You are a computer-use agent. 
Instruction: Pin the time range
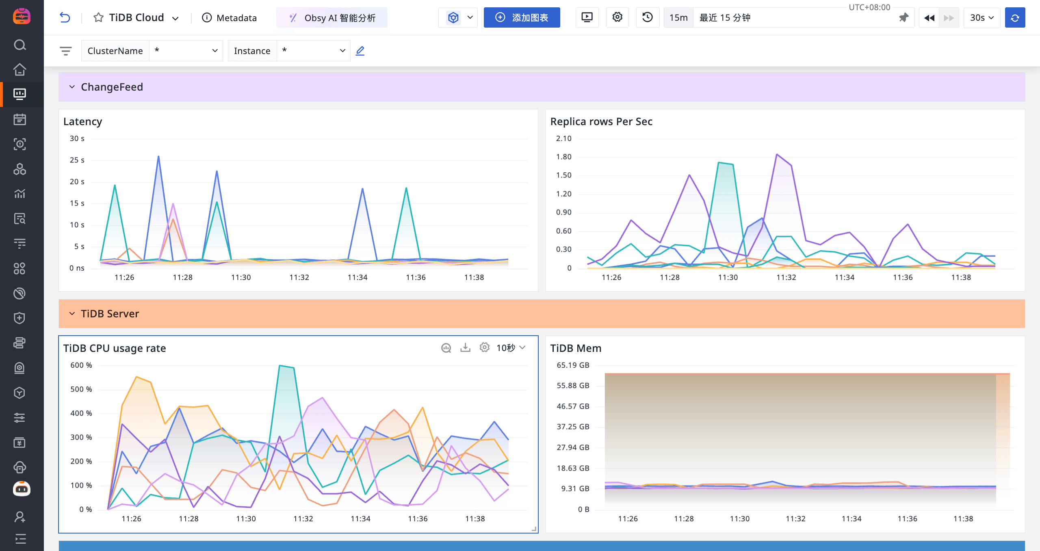click(x=903, y=17)
